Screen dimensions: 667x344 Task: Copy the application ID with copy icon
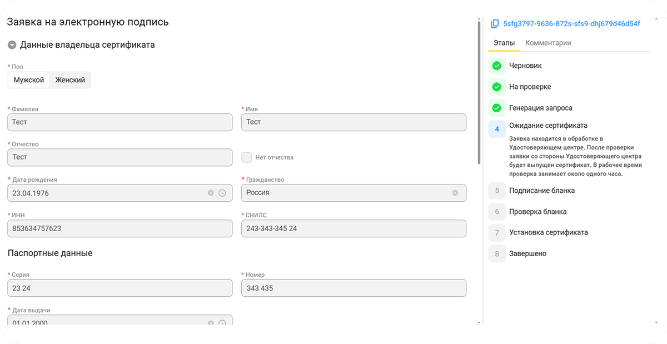click(x=495, y=24)
